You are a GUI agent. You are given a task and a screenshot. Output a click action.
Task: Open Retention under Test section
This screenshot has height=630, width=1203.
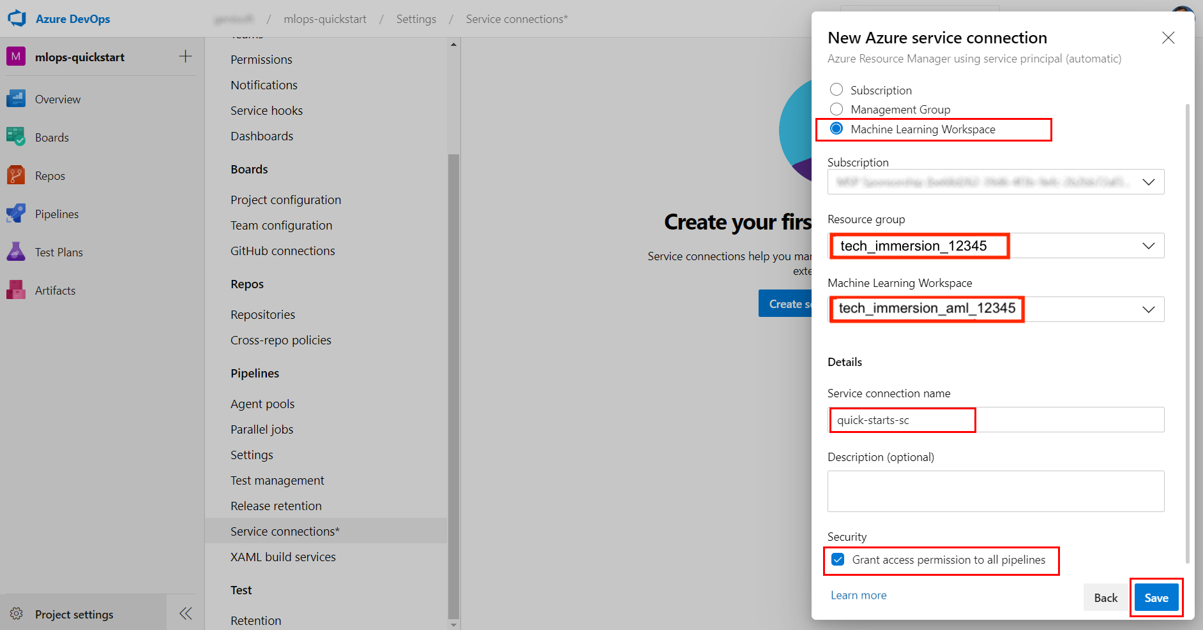255,620
